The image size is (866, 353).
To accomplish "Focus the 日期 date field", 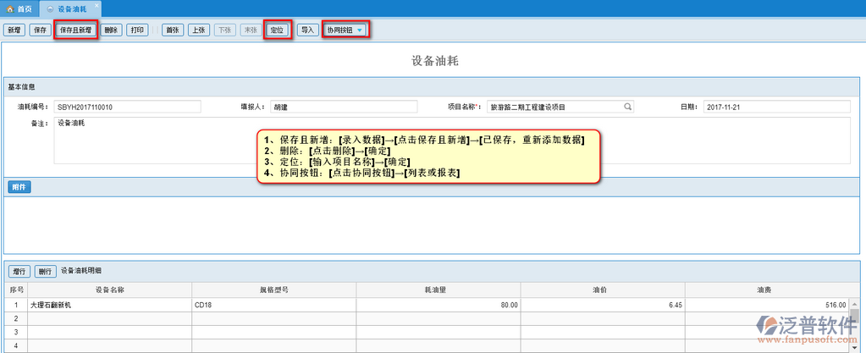I will pos(775,107).
